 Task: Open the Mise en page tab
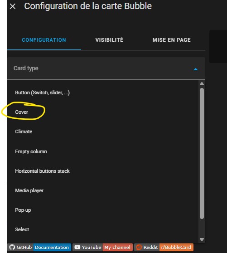click(172, 40)
